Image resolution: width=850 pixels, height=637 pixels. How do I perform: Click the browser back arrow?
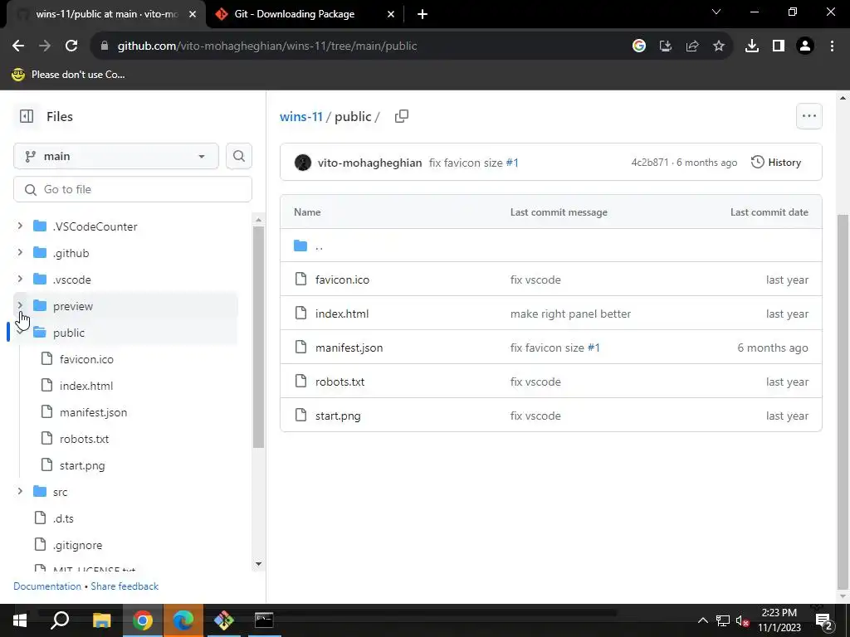(x=18, y=46)
